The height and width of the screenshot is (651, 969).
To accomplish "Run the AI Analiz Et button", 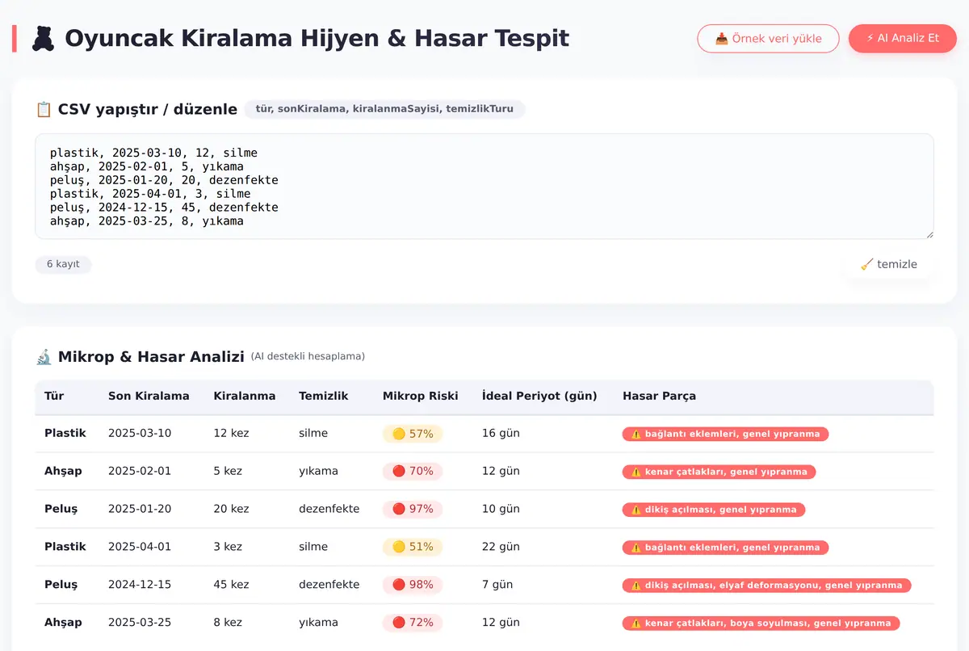I will tap(903, 38).
